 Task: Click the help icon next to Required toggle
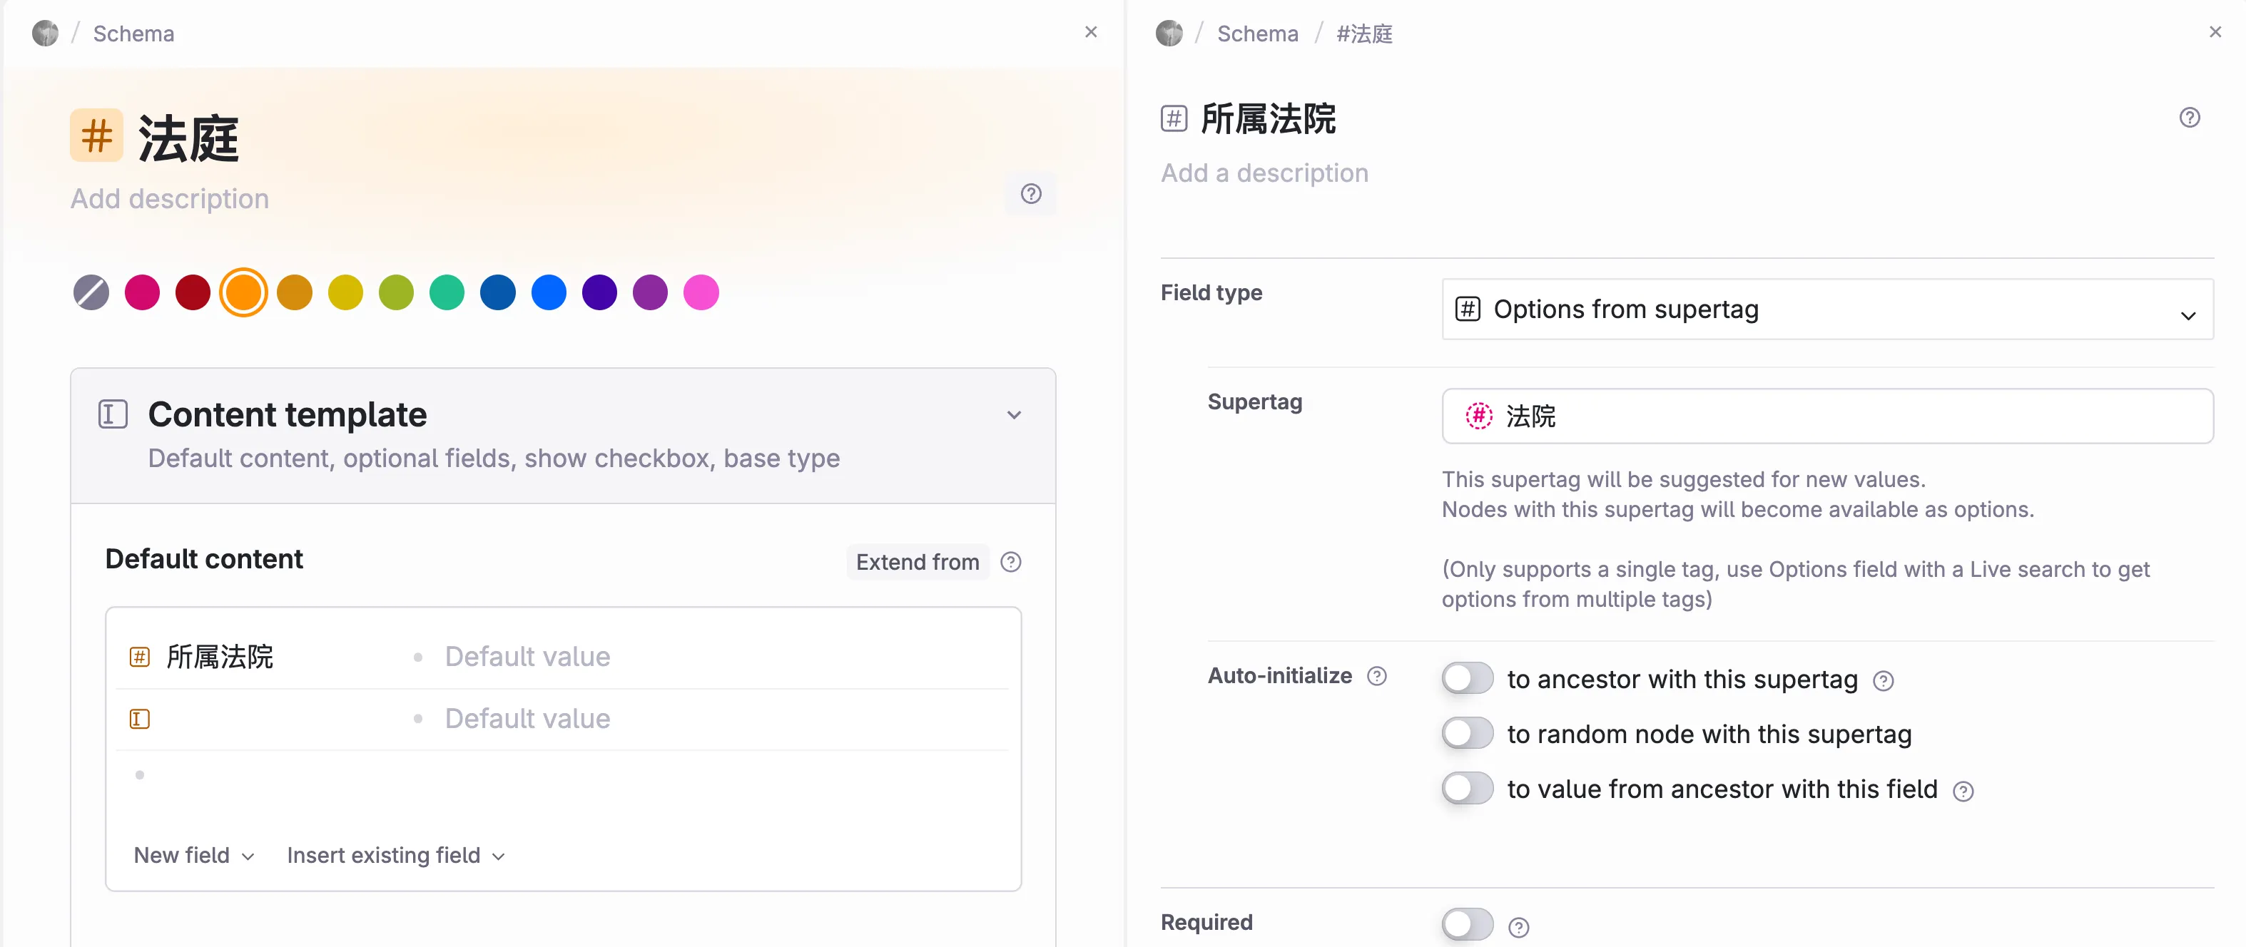[x=1518, y=927]
